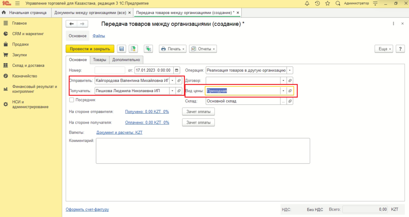The height and width of the screenshot is (217, 409).
Task: Close the Документы между организациями tab
Action: tap(129, 12)
